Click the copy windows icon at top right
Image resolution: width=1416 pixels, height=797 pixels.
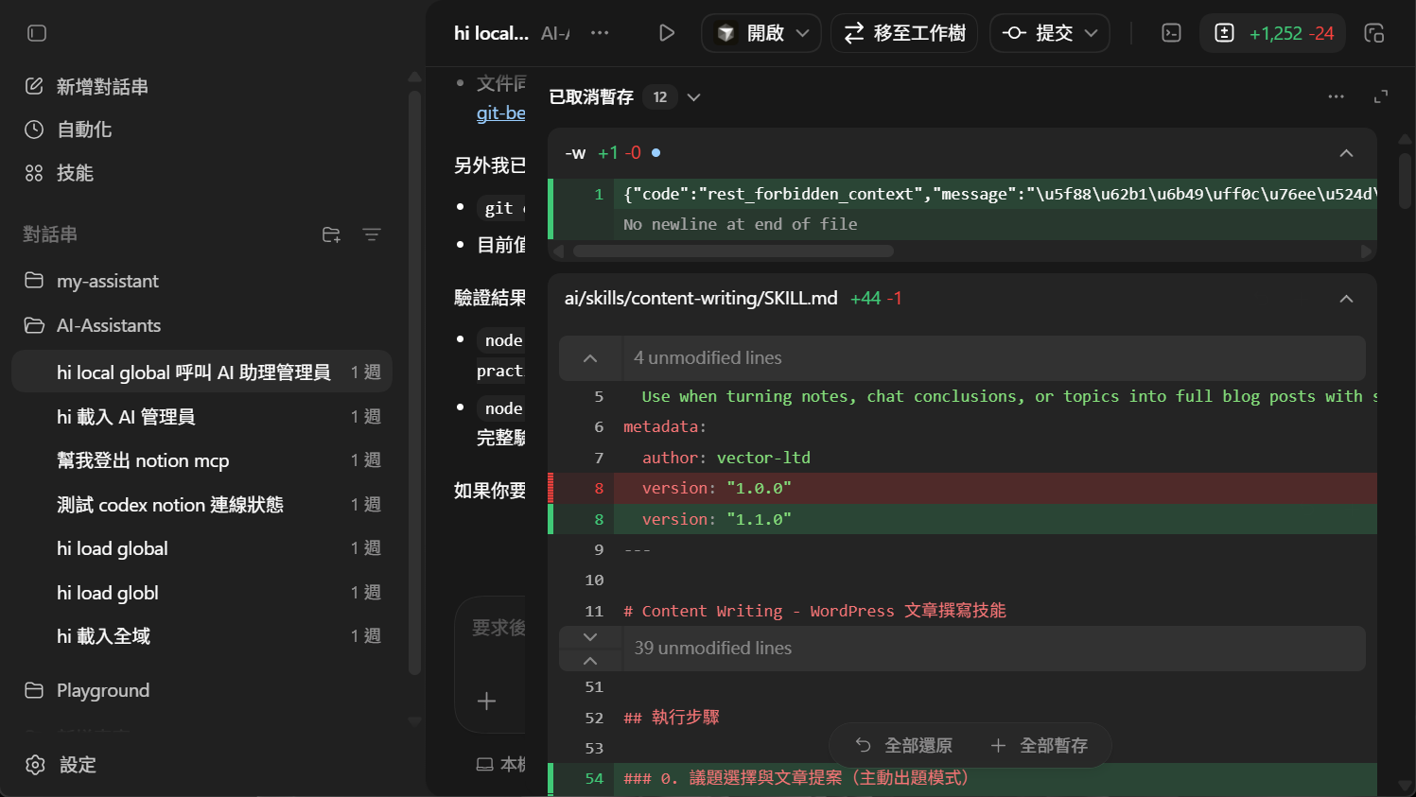tap(1373, 33)
